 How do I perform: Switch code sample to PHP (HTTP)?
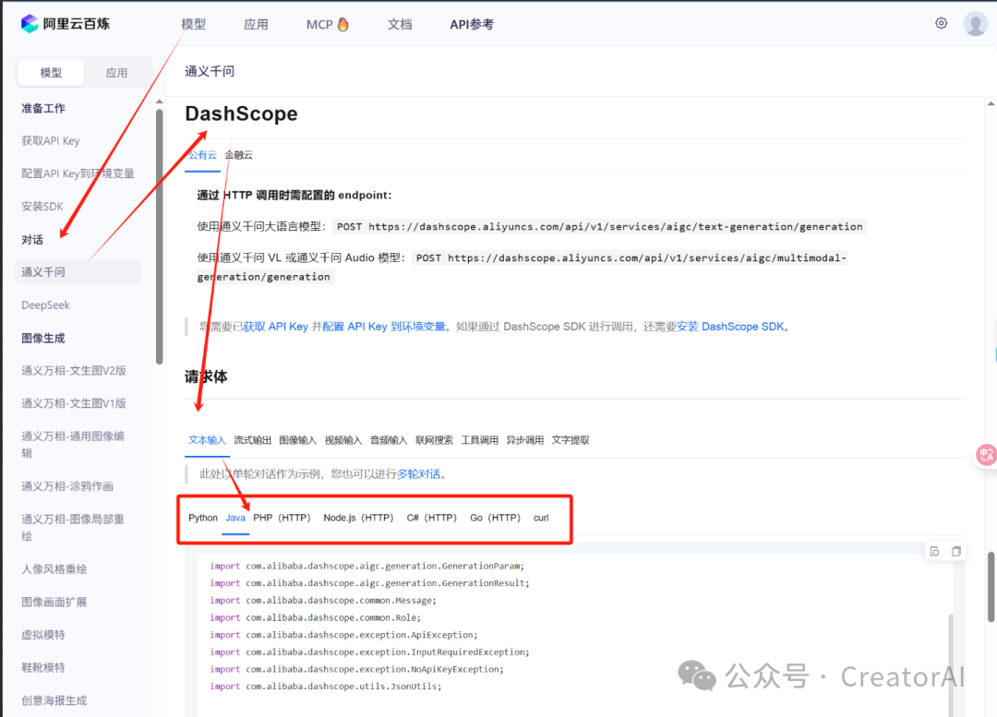point(282,518)
